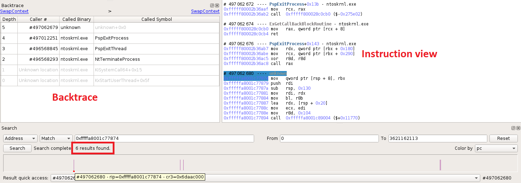The width and height of the screenshot is (521, 183).
Task: Follow the left SwapContext link
Action: click(14, 11)
